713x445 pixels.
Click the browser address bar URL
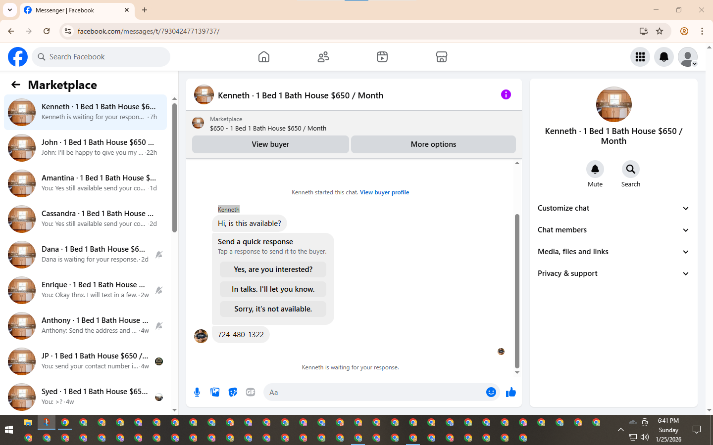(149, 31)
